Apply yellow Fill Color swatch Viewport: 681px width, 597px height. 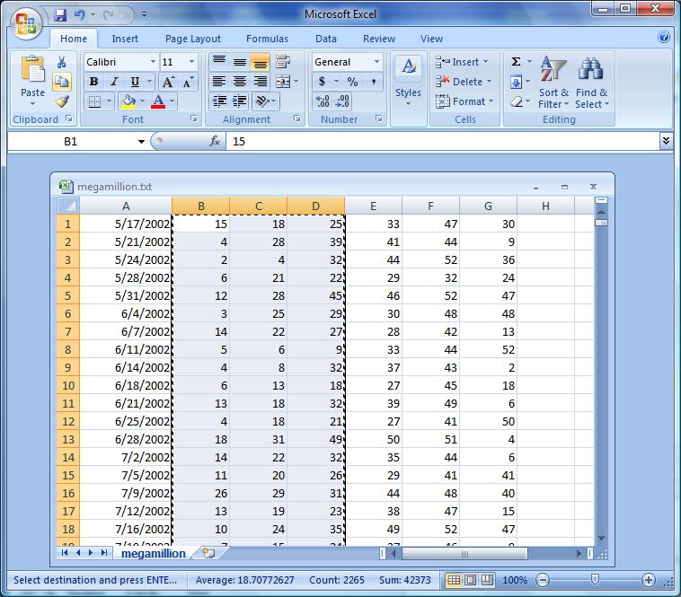[x=128, y=101]
